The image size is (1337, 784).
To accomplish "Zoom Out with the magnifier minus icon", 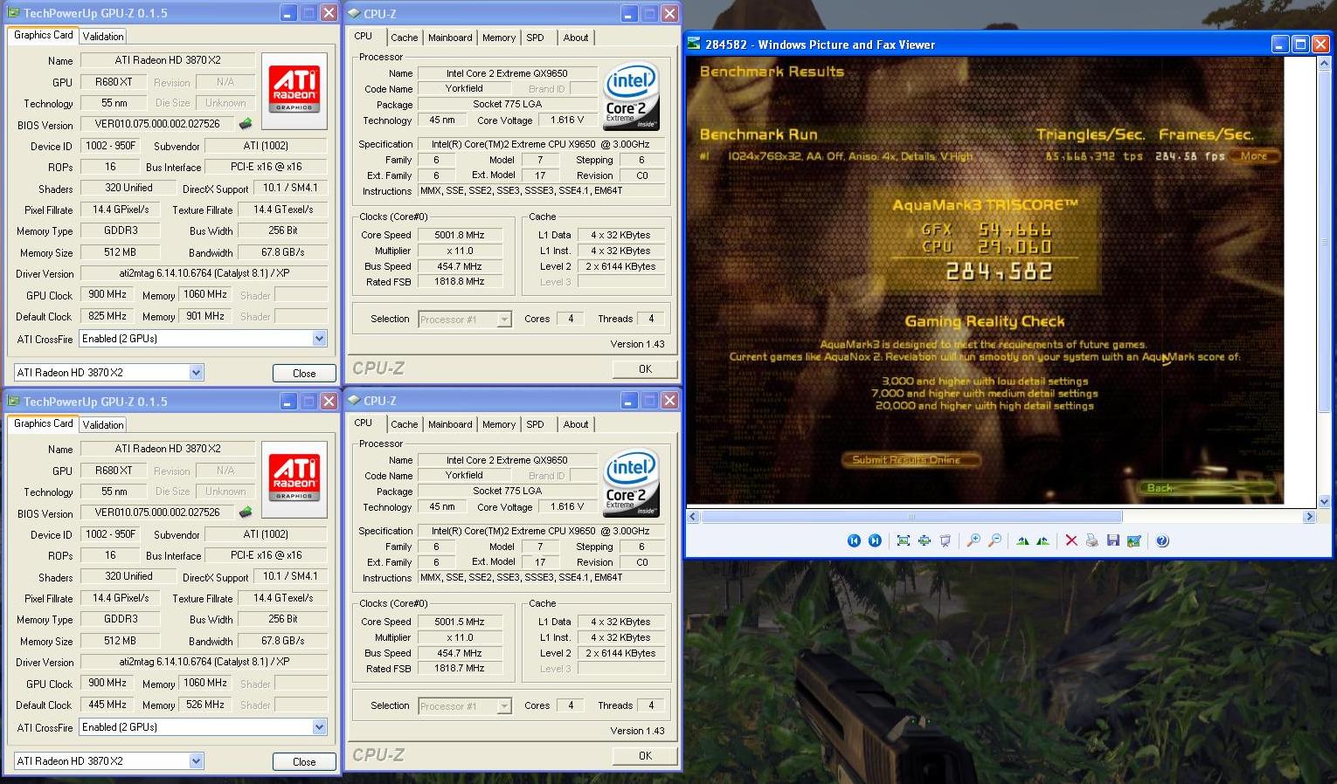I will point(994,540).
